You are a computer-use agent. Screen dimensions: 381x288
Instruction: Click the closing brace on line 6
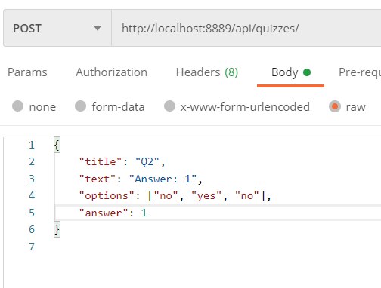click(x=57, y=229)
